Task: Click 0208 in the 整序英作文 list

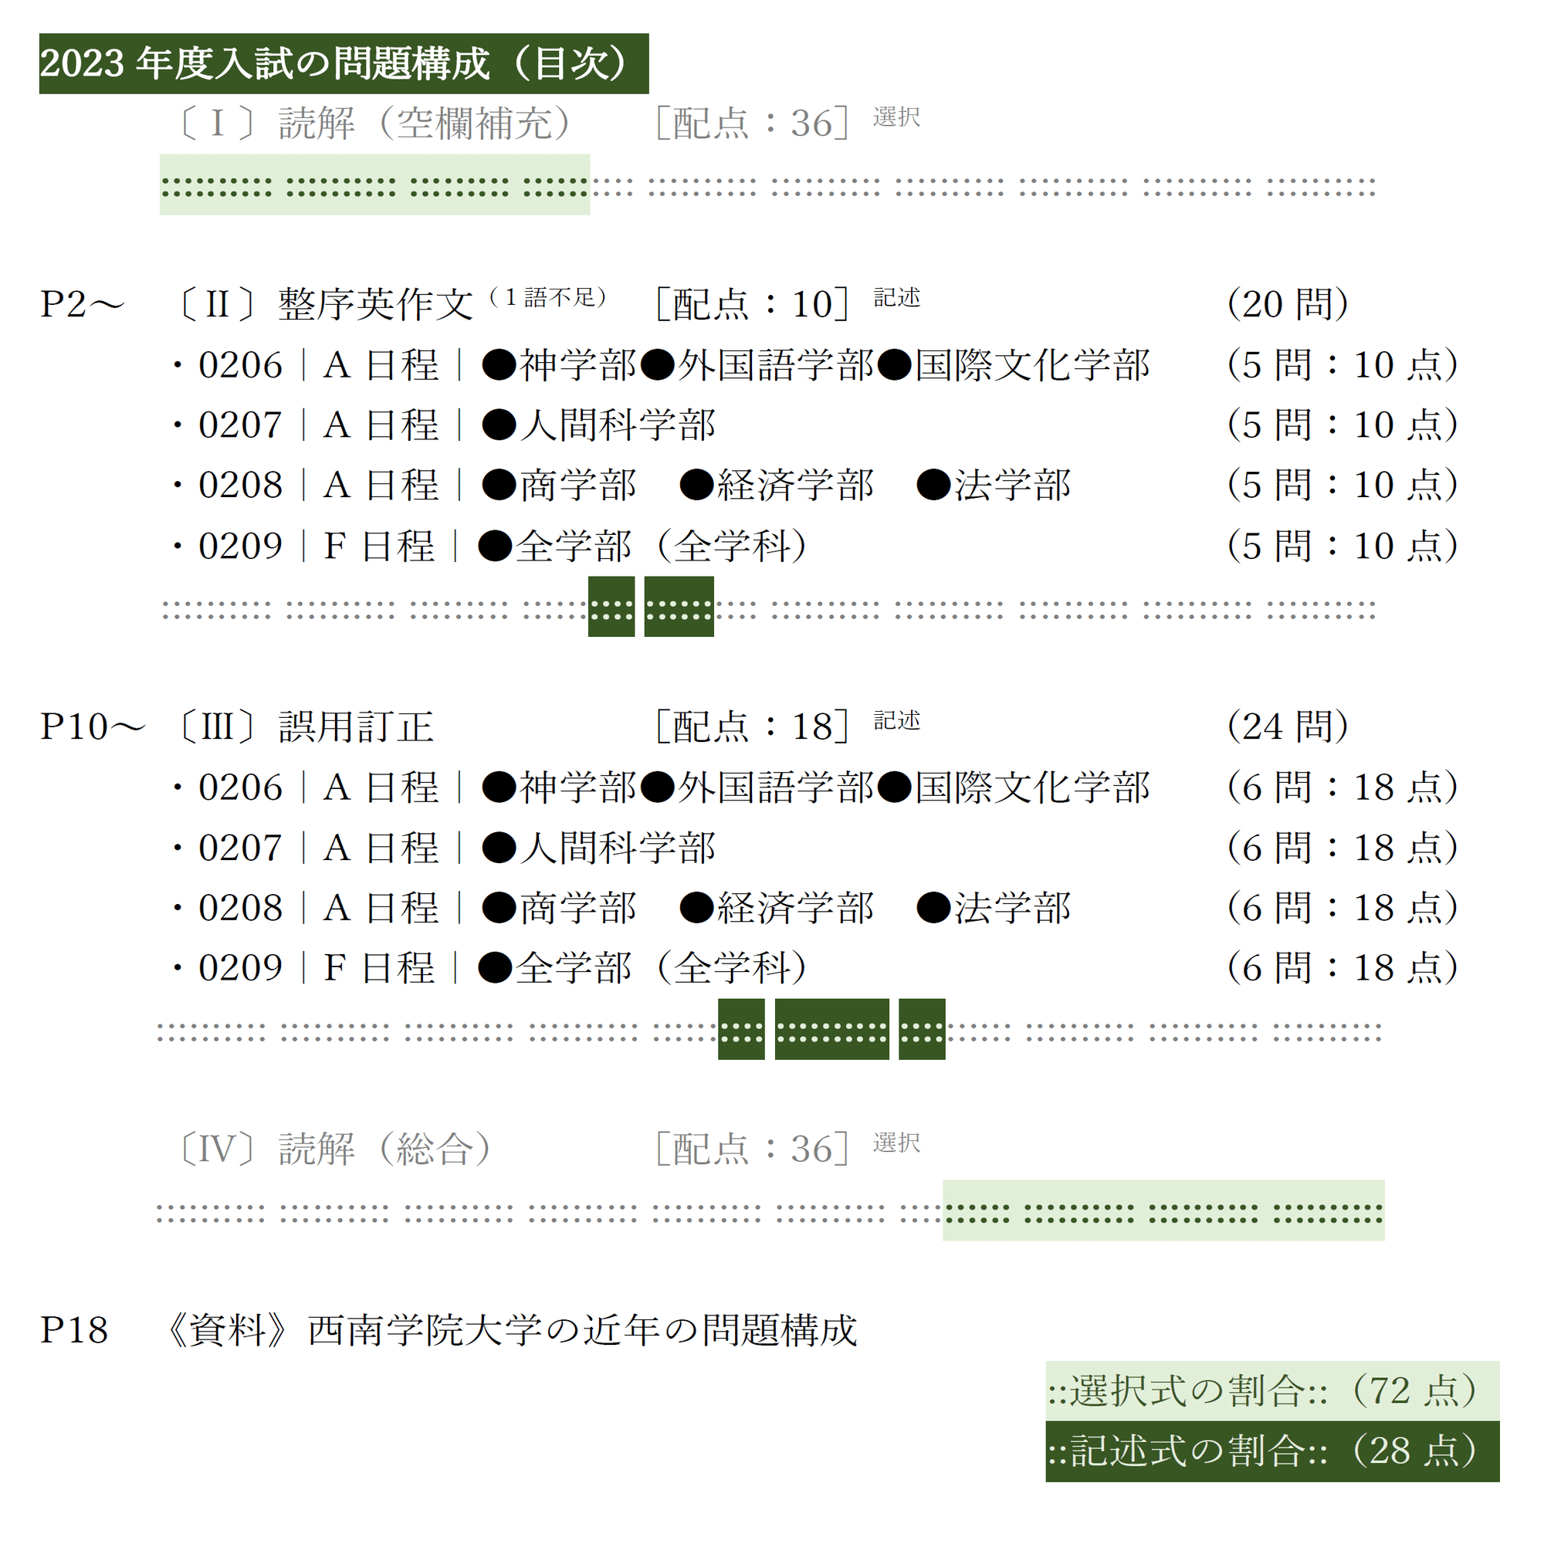Action: pos(241,485)
